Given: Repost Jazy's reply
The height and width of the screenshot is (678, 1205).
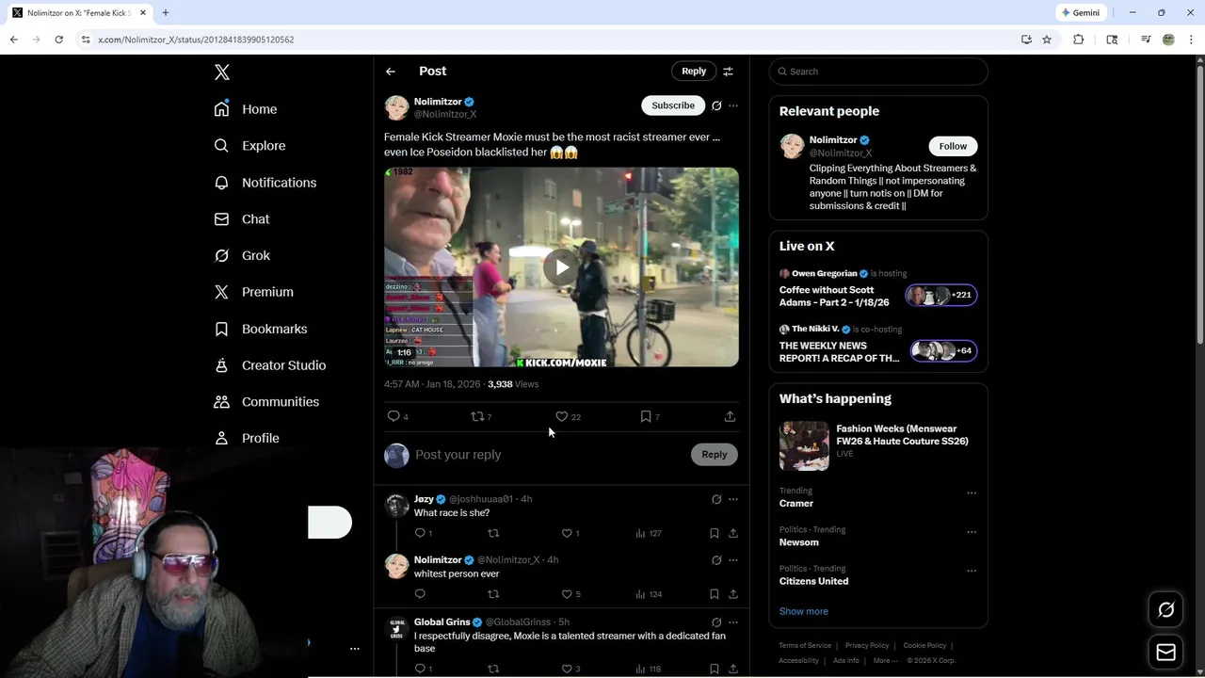Looking at the screenshot, I should point(493,533).
